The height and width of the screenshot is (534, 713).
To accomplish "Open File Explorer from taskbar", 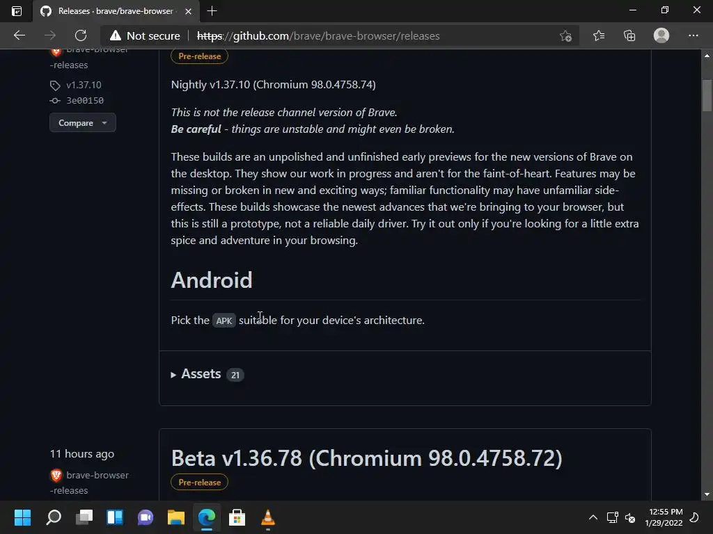I will click(x=176, y=517).
